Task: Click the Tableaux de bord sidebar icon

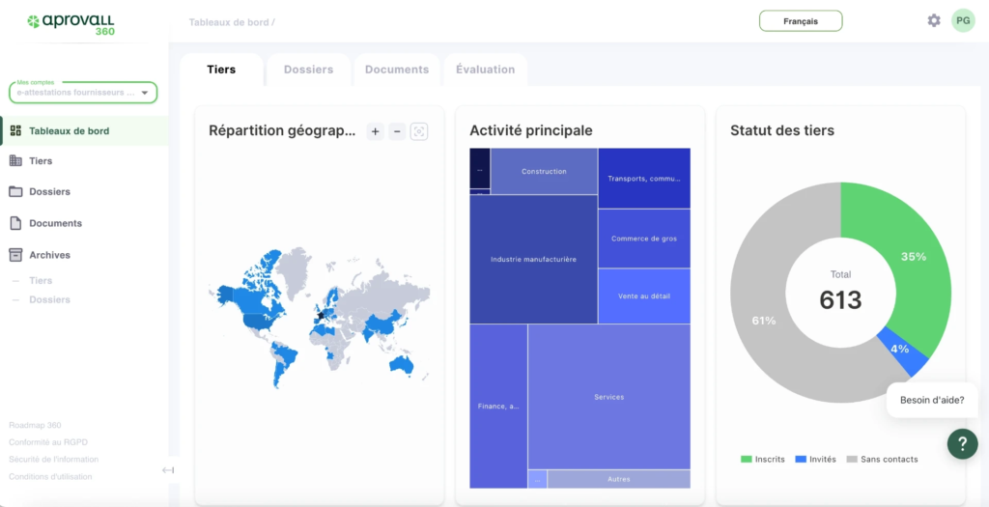Action: (x=15, y=131)
